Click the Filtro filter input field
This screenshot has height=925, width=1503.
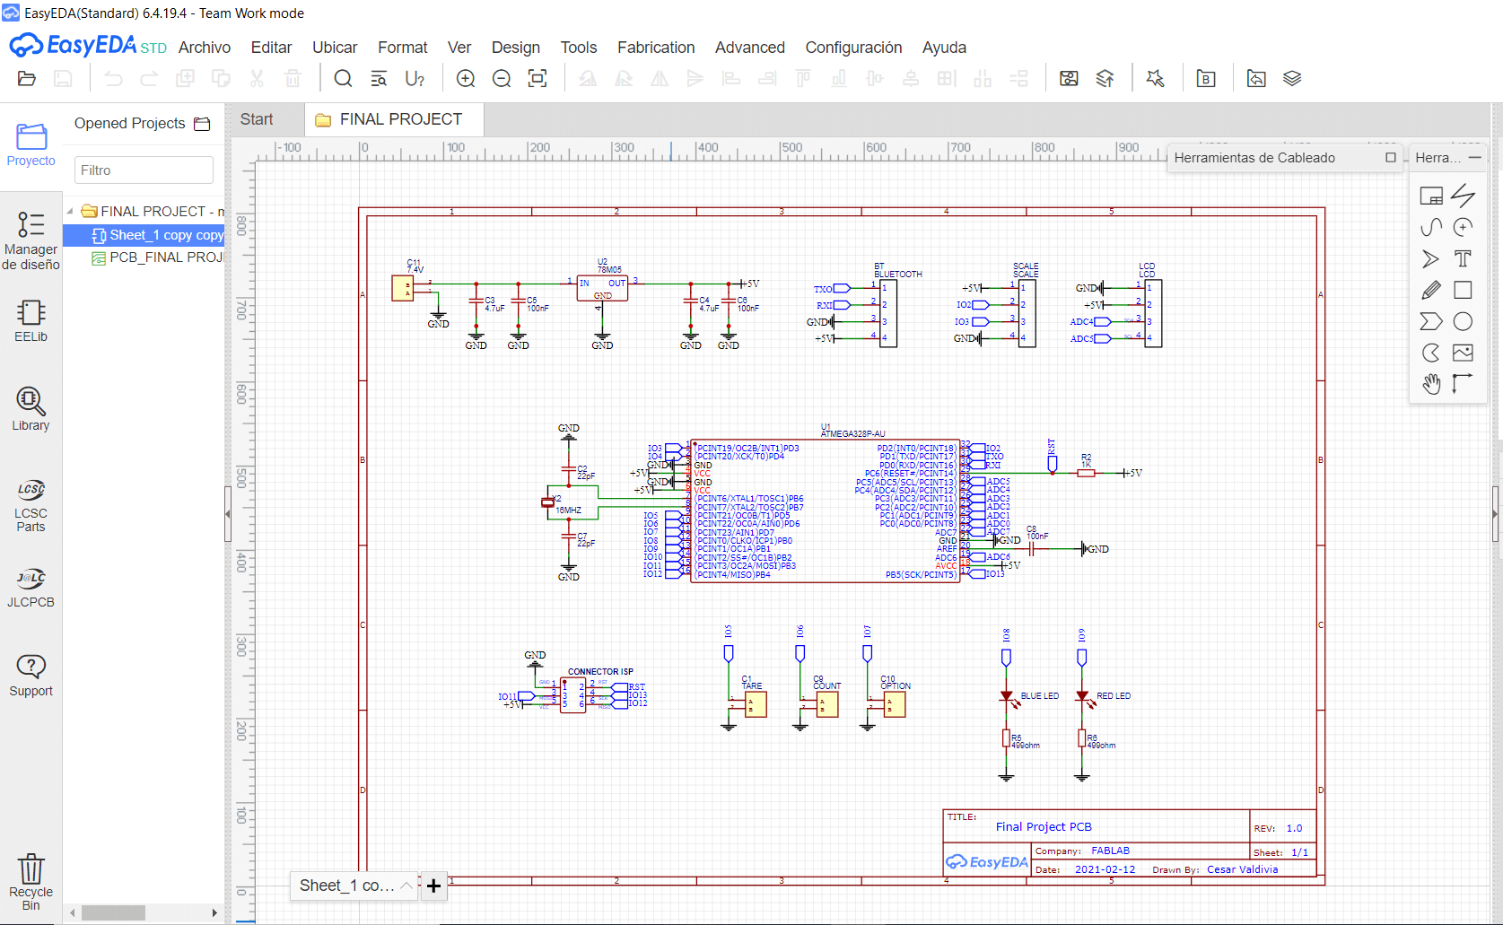144,170
